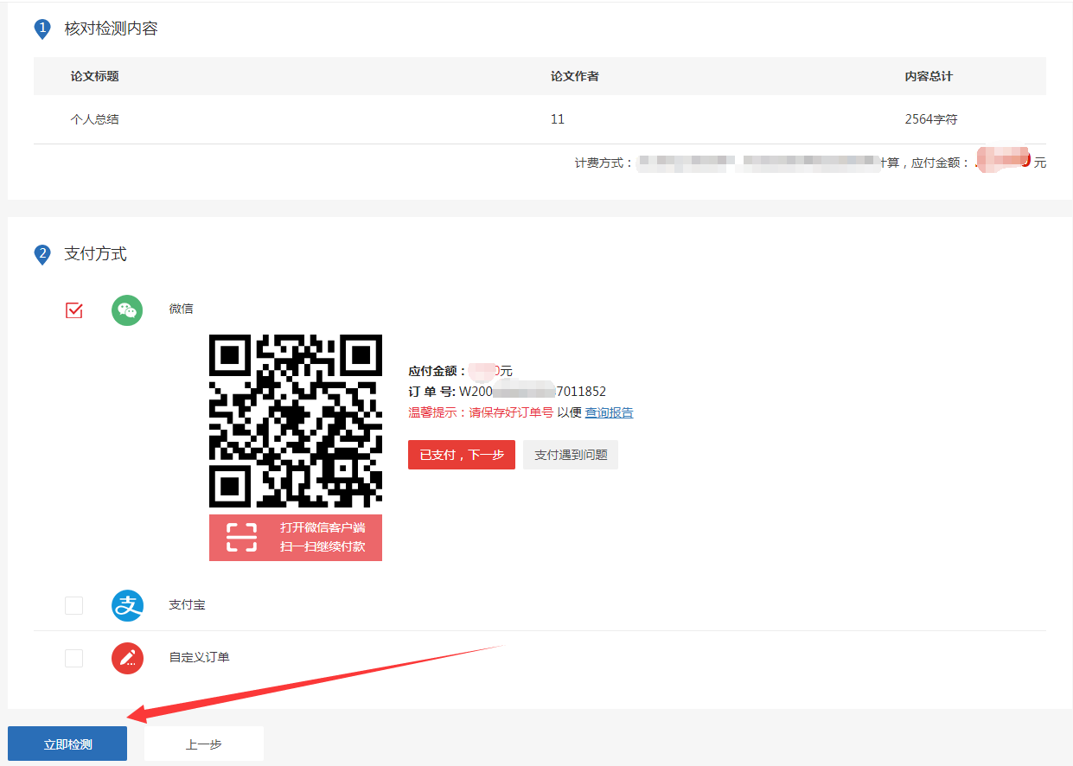Click the 已支付，下一步 button
The height and width of the screenshot is (766, 1073).
(461, 454)
